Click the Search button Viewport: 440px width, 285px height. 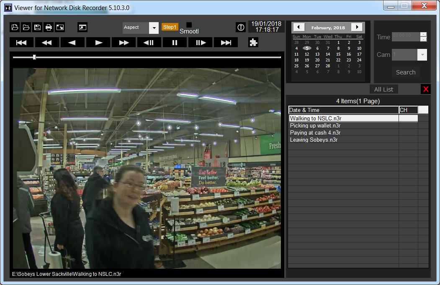406,72
